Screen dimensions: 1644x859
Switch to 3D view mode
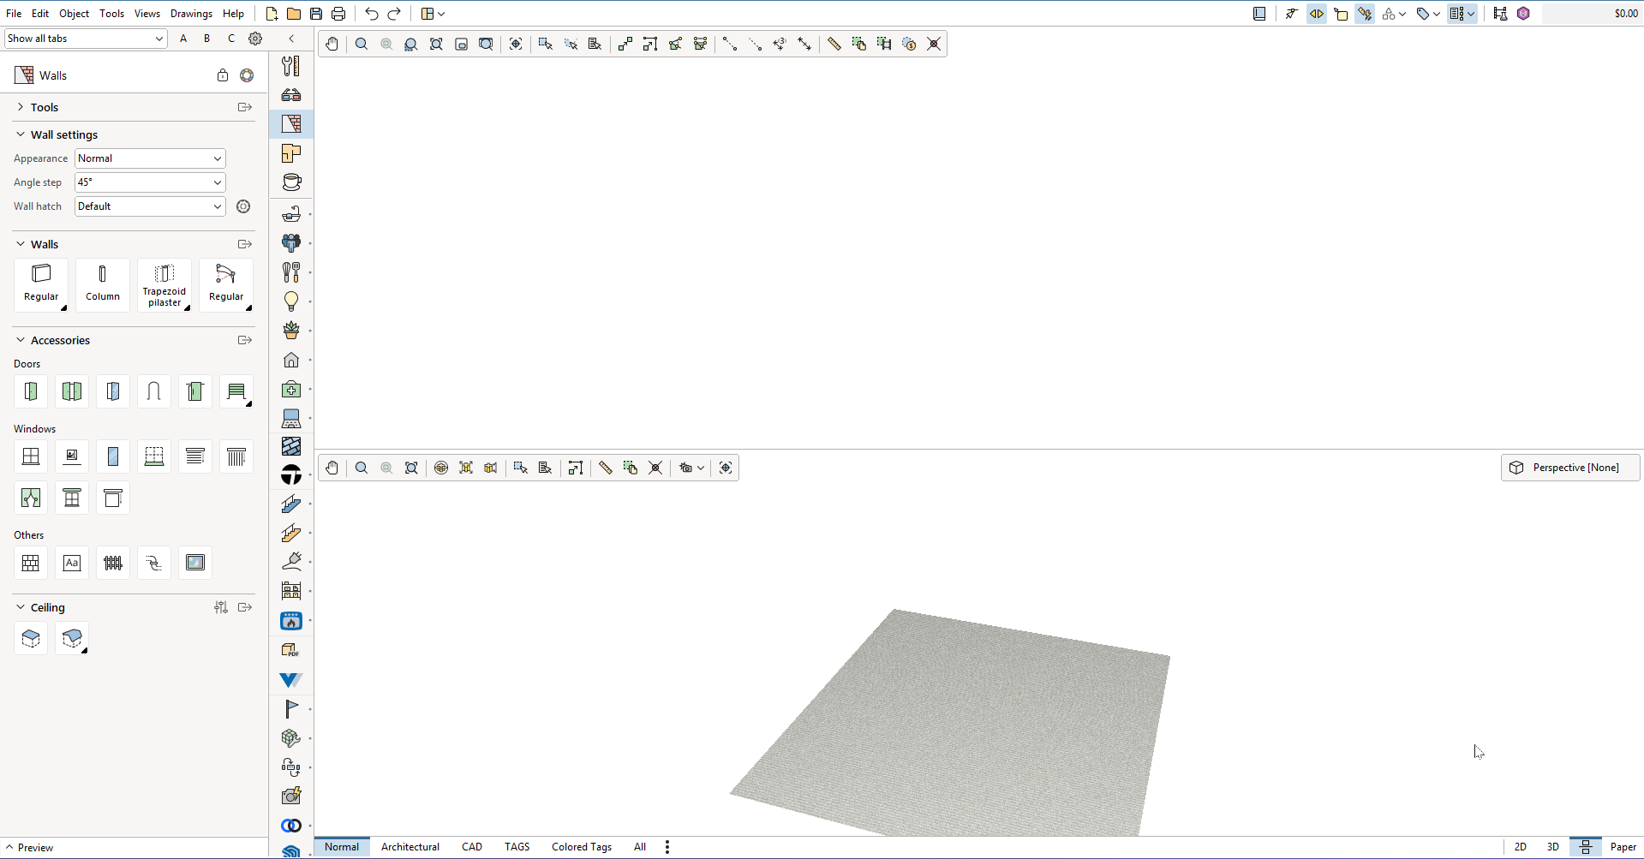1553,847
